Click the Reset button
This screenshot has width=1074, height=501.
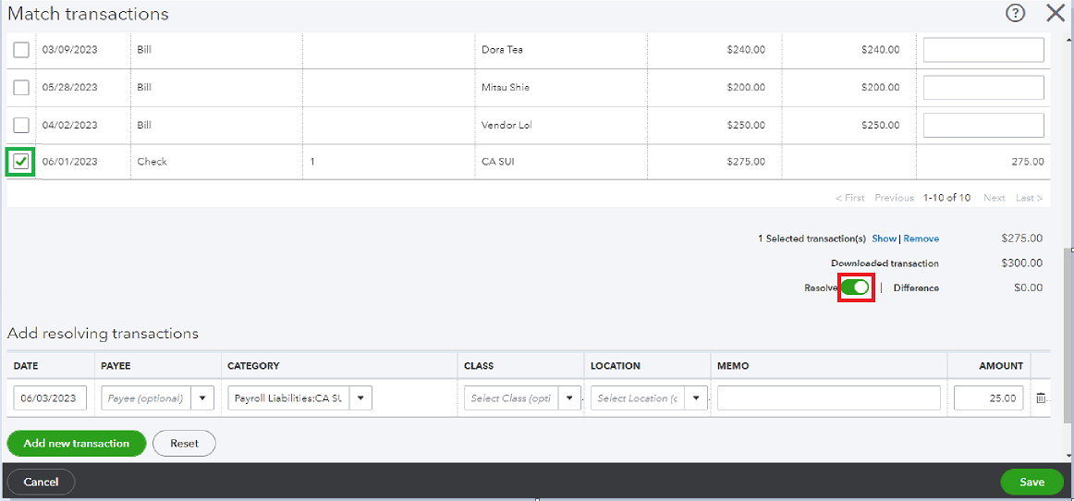coord(184,444)
